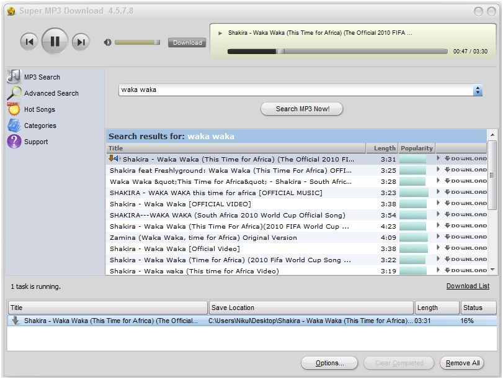Click the Advanced Search magnifier icon

coord(14,93)
